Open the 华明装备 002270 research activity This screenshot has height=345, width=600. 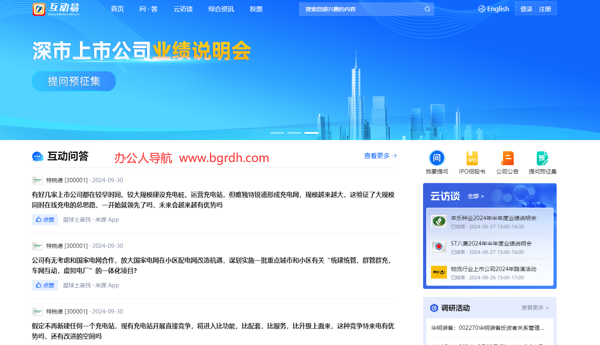point(487,328)
